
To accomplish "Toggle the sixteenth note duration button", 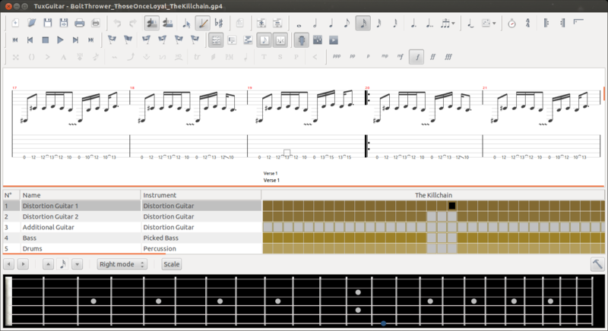I will (x=363, y=24).
